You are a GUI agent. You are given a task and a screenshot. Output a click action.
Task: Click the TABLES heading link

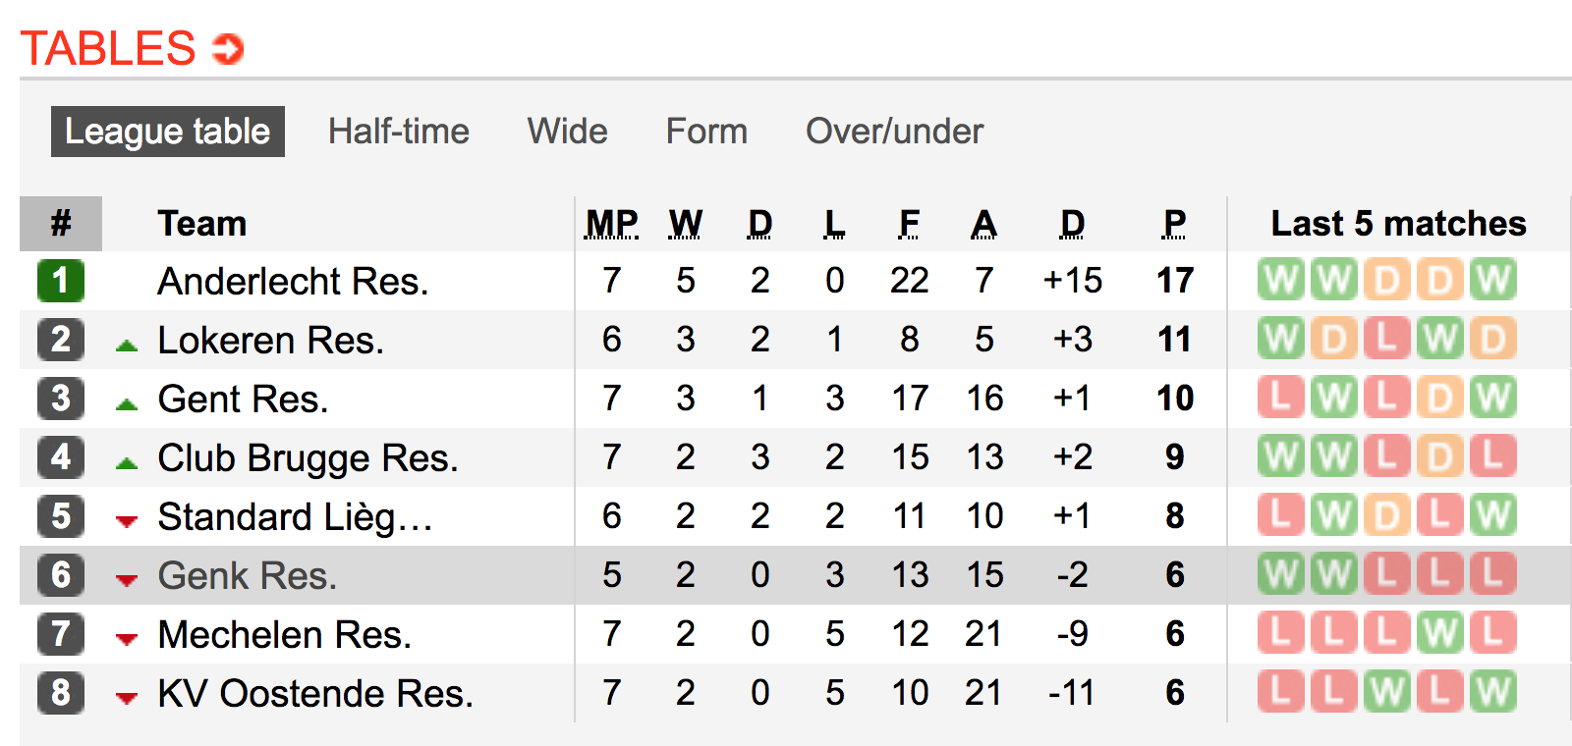(108, 48)
